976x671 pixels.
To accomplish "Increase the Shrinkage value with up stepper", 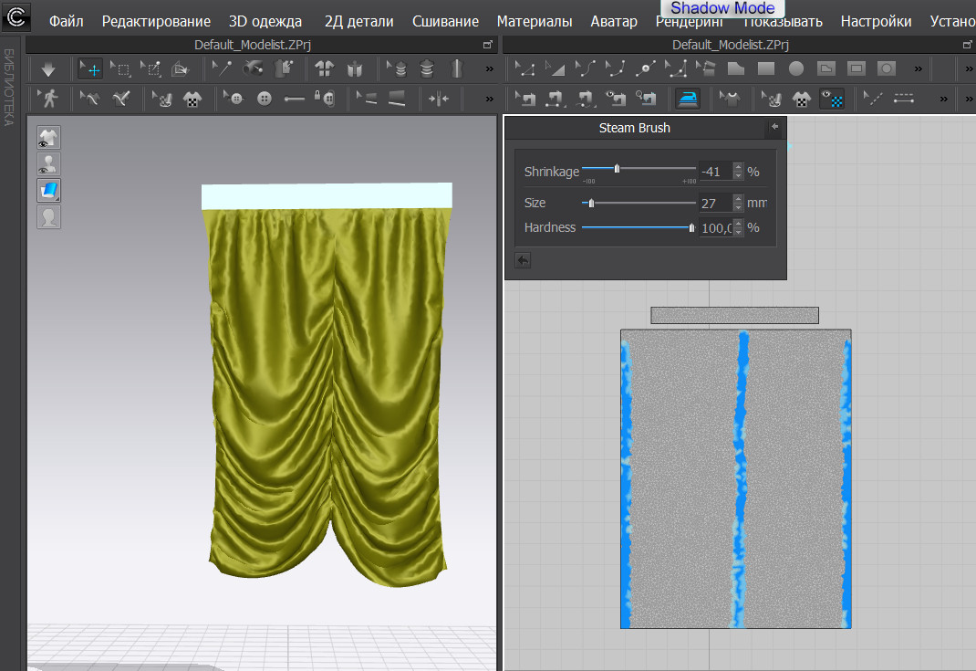I will [x=738, y=167].
